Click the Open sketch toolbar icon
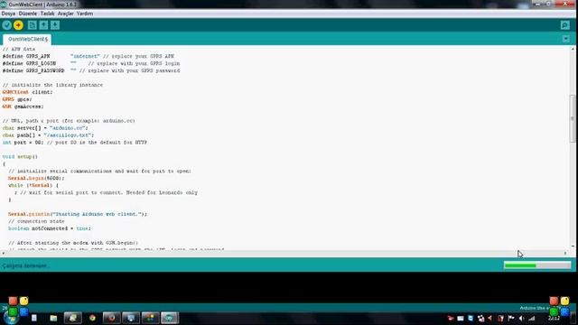The height and width of the screenshot is (325, 578). click(43, 25)
